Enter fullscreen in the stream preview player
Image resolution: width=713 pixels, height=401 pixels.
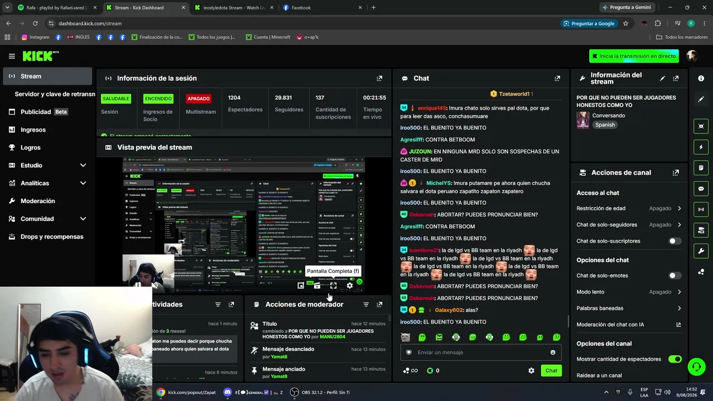(x=333, y=286)
